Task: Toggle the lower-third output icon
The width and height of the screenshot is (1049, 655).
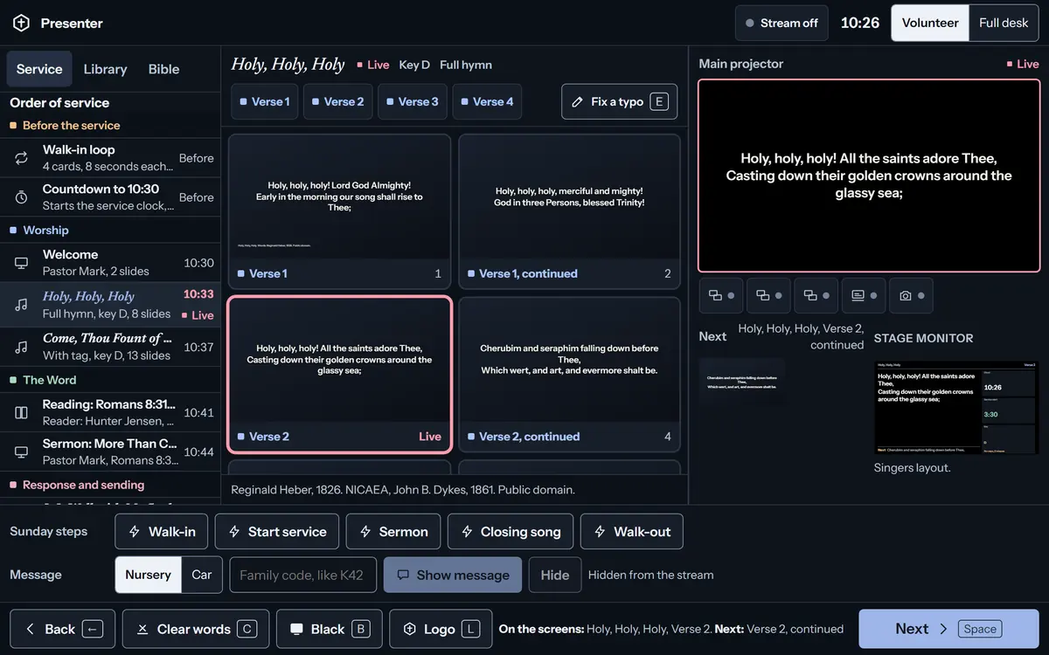Action: tap(864, 296)
